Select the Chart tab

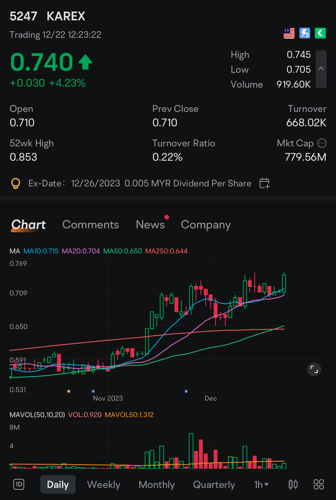click(29, 225)
